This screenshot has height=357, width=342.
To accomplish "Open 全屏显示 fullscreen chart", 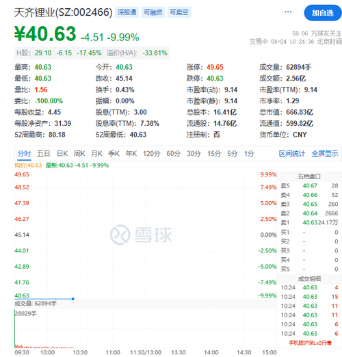I will point(325,154).
